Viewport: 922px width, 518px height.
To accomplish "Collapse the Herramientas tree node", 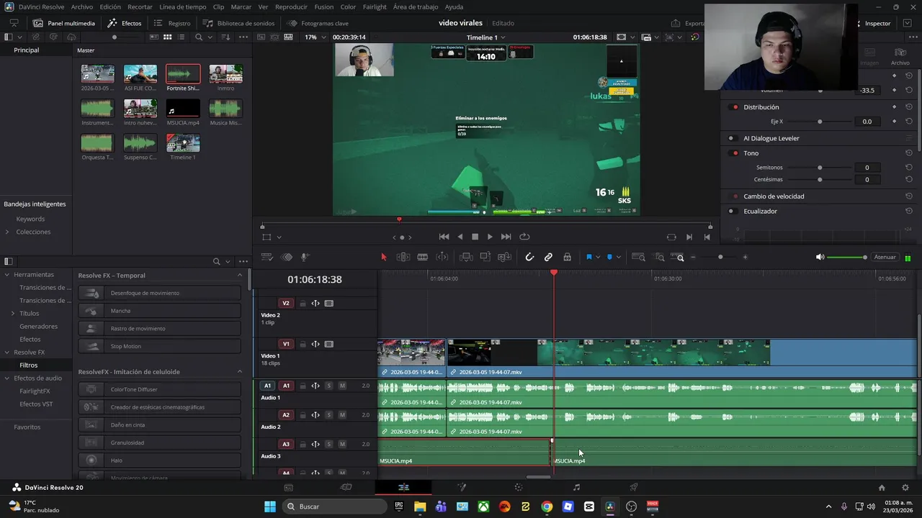I will tap(7, 275).
